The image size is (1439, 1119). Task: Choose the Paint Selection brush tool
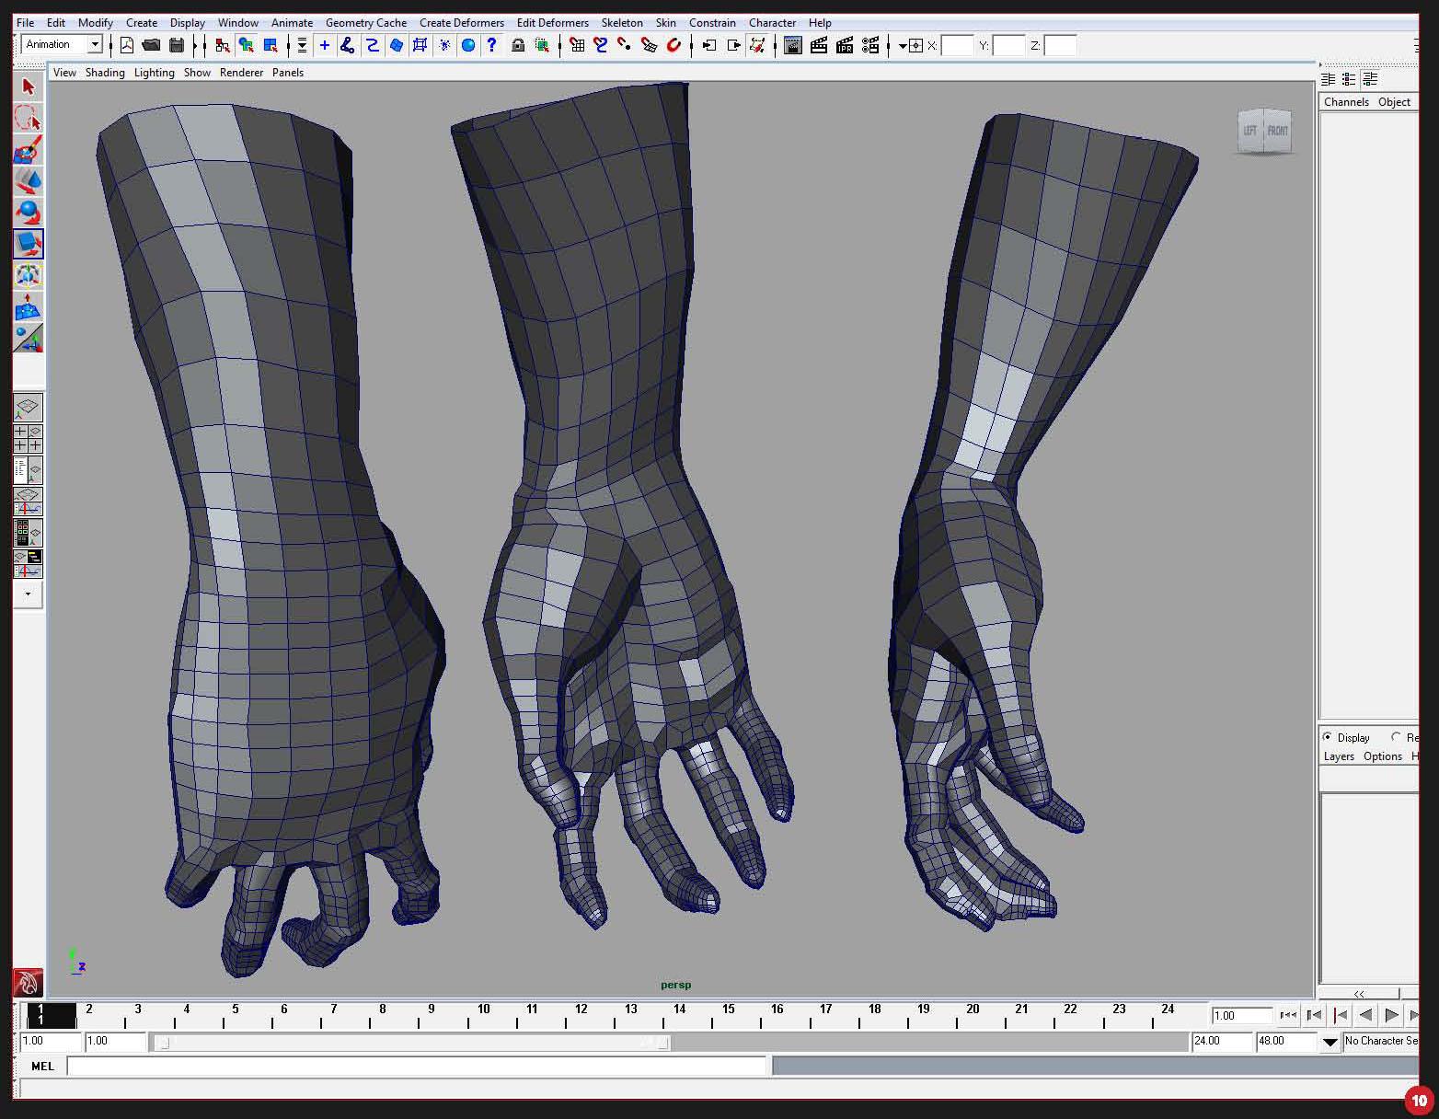coord(28,150)
